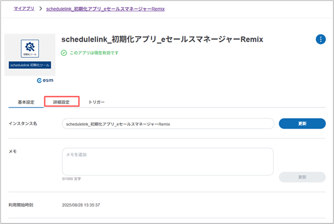Click the green check status icon
This screenshot has width=334, height=224.
point(64,53)
